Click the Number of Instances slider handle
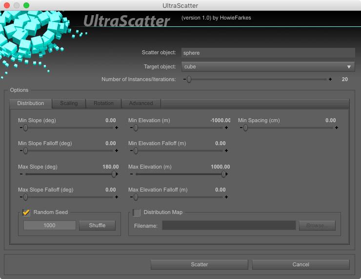This screenshot has width=361, height=279. point(189,79)
